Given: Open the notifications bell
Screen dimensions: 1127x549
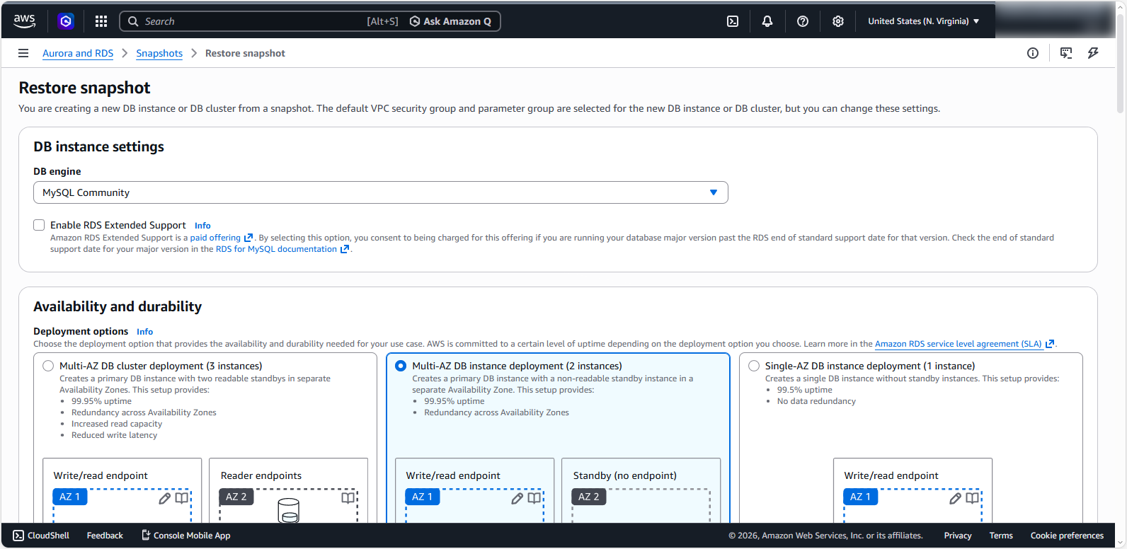Looking at the screenshot, I should 767,21.
